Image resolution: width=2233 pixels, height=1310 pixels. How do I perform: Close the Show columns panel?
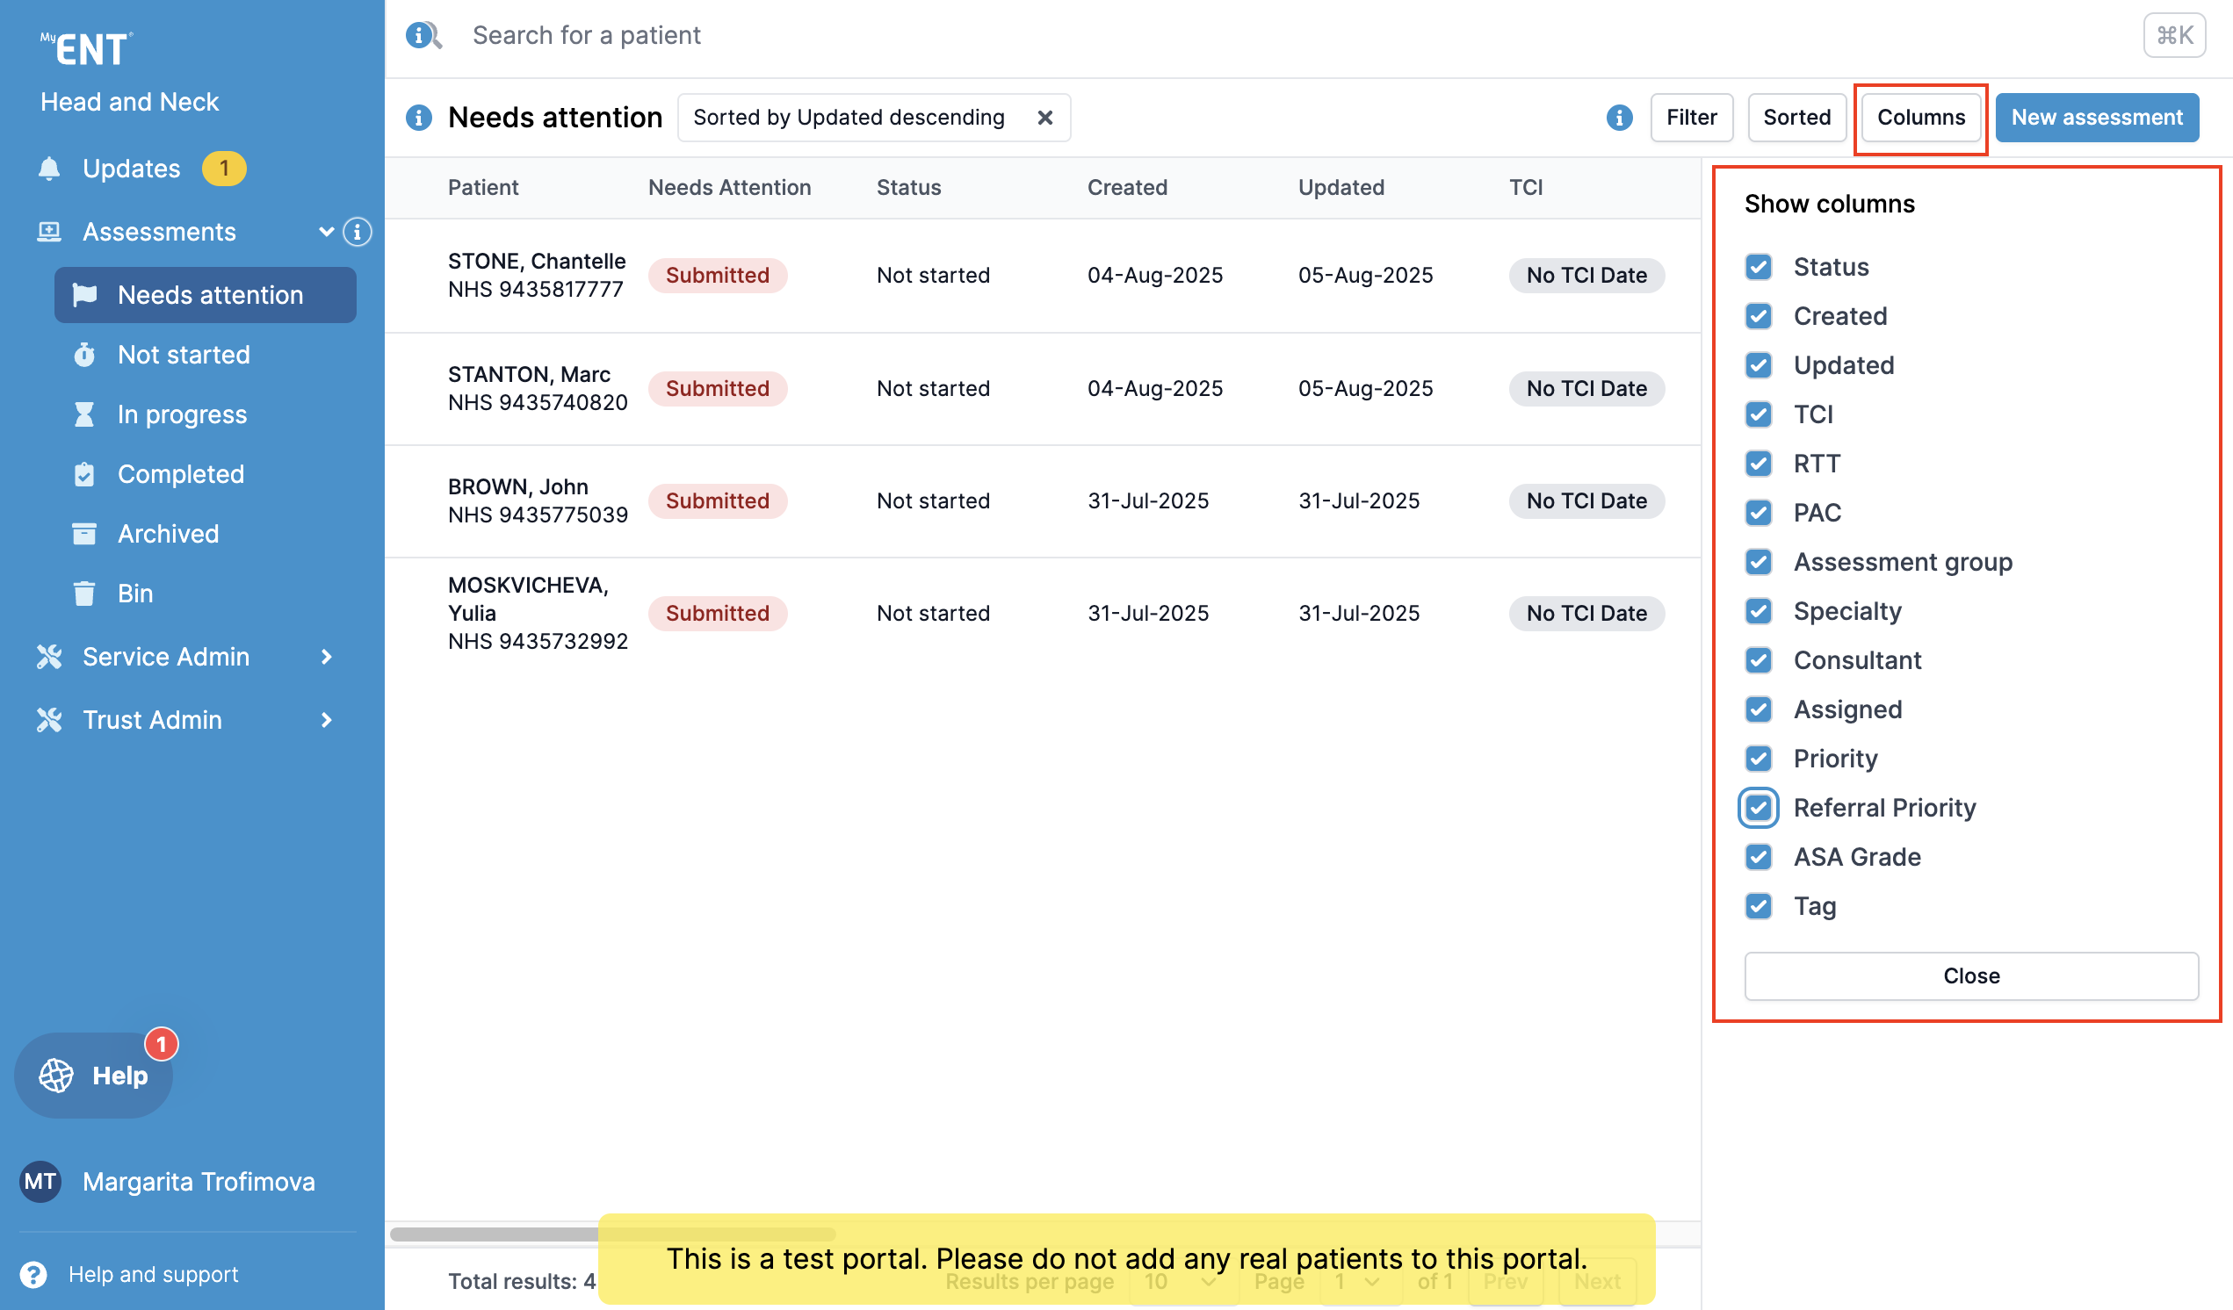click(x=1969, y=975)
